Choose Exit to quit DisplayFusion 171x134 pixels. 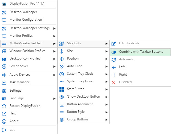[29, 130]
